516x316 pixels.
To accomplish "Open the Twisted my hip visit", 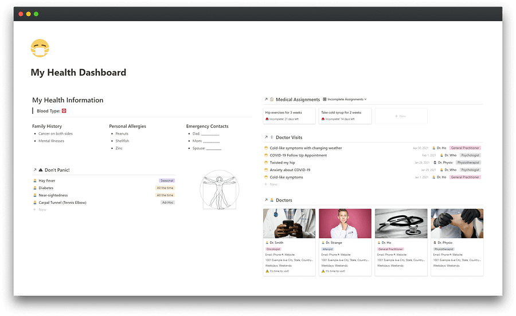I will pos(282,163).
